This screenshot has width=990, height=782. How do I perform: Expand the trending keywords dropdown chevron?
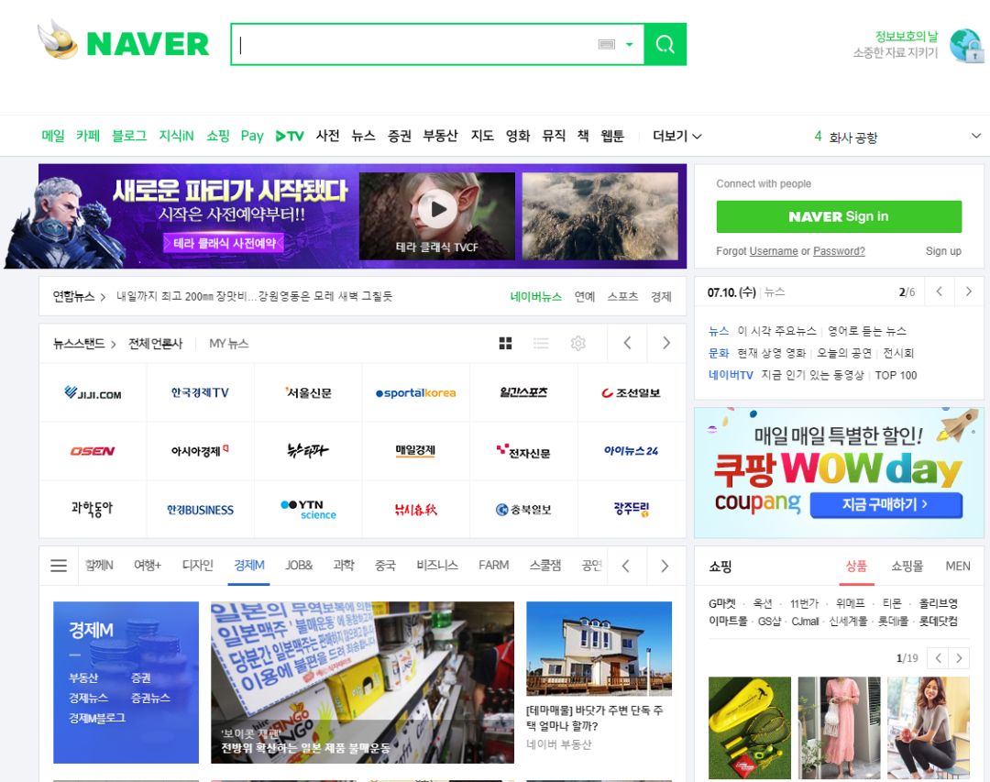click(976, 136)
